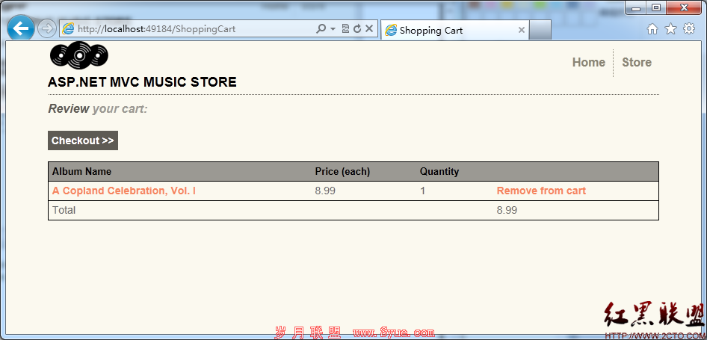Open A Copland Celebration, Vol. I album link
Viewport: 707px width, 340px height.
click(123, 191)
